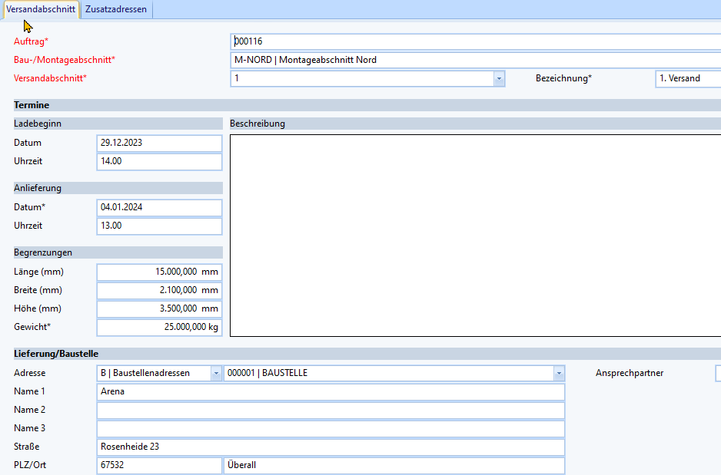Image resolution: width=721 pixels, height=475 pixels.
Task: Edit the Straße field
Action: click(x=331, y=447)
